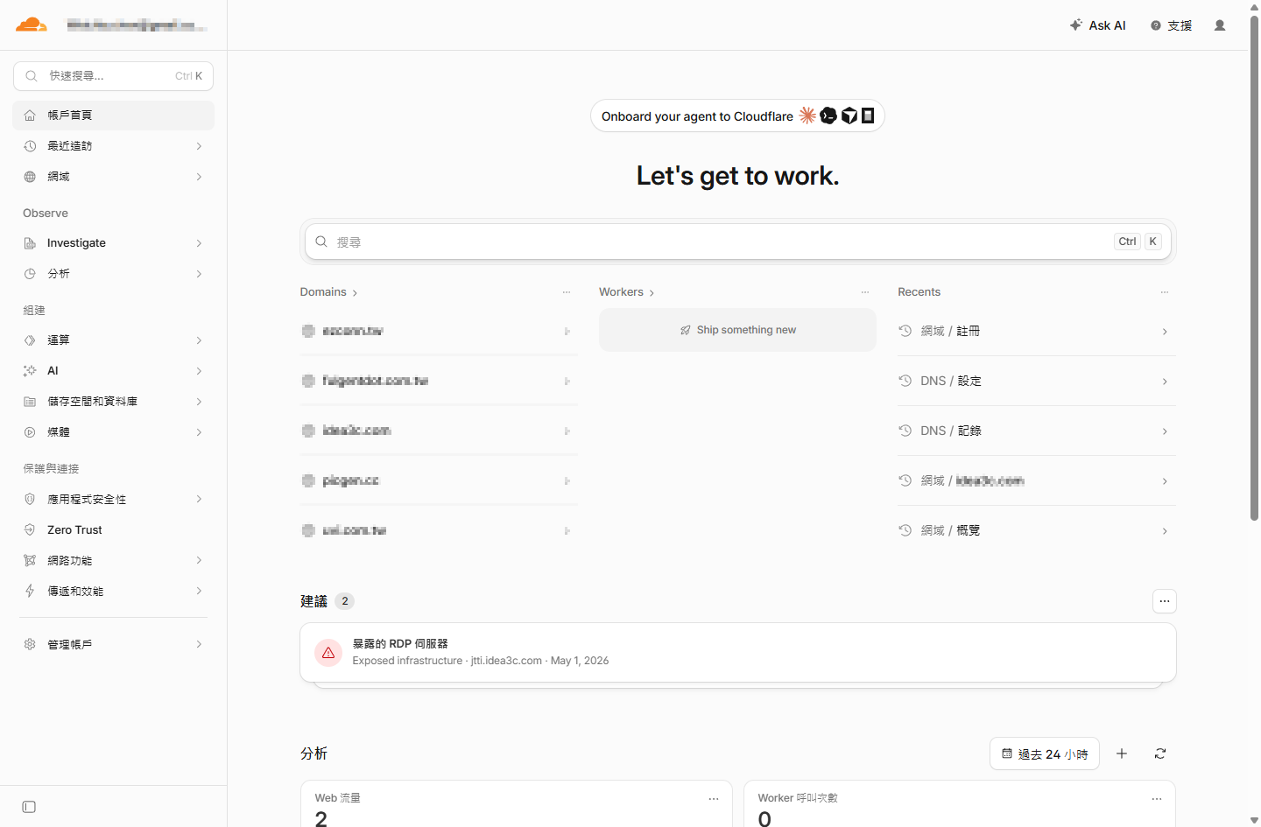
Task: Go to 帳戶首頁 in sidebar
Action: [114, 116]
